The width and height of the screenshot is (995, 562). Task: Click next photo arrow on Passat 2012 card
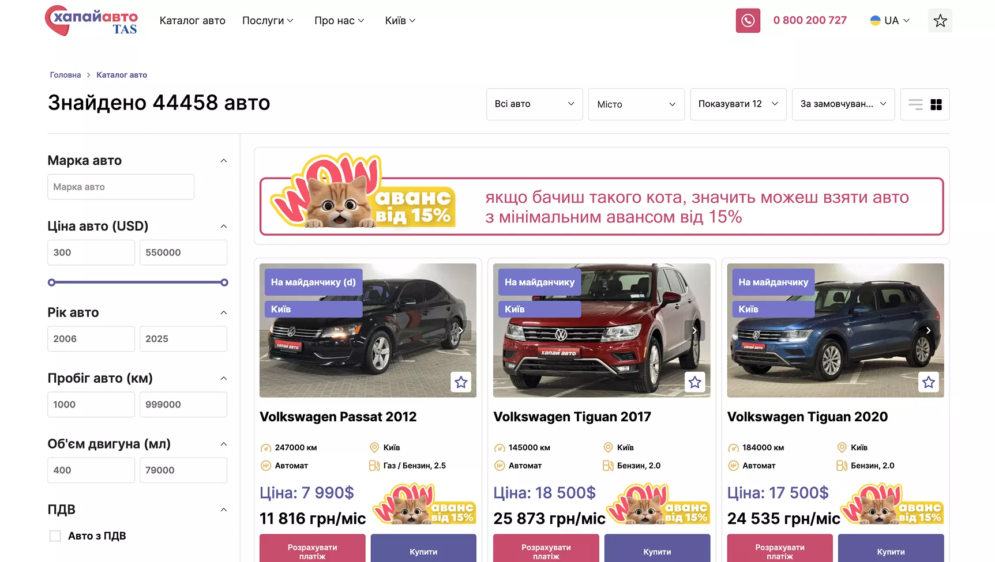point(461,330)
